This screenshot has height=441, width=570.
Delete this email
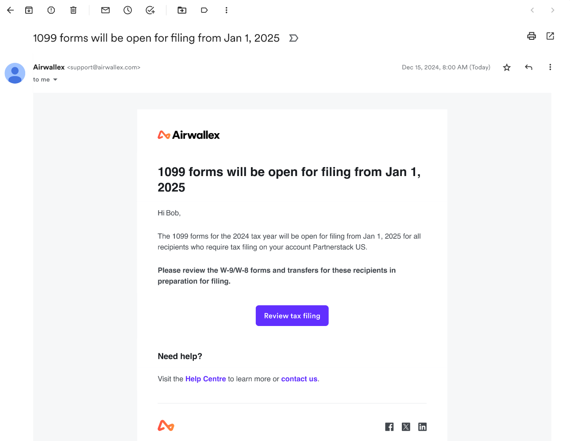[x=73, y=10]
